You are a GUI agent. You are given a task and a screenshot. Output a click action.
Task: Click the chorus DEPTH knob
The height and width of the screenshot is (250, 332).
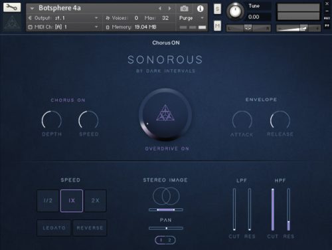click(52, 120)
